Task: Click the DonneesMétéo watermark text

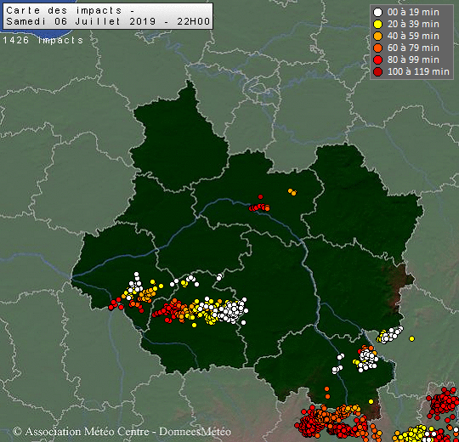Action: (x=195, y=432)
